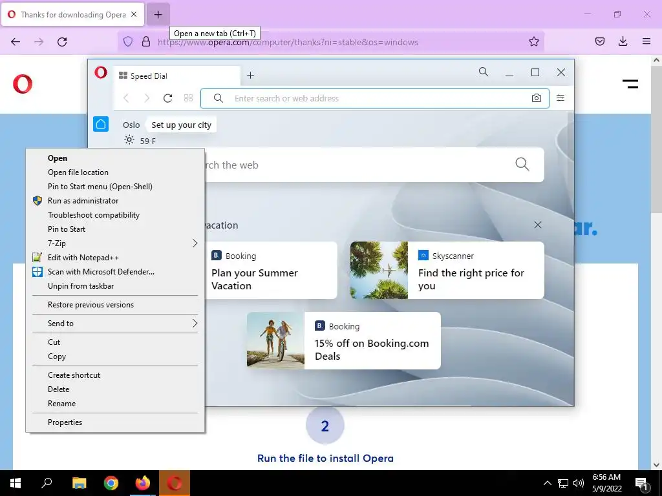Open the Opera website hamburger menu

[x=630, y=84]
